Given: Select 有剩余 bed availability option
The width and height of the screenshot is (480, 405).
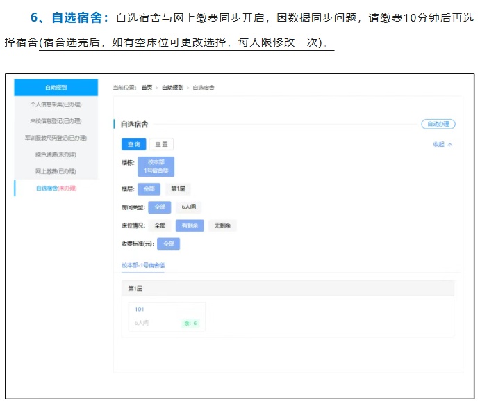Looking at the screenshot, I should 190,225.
